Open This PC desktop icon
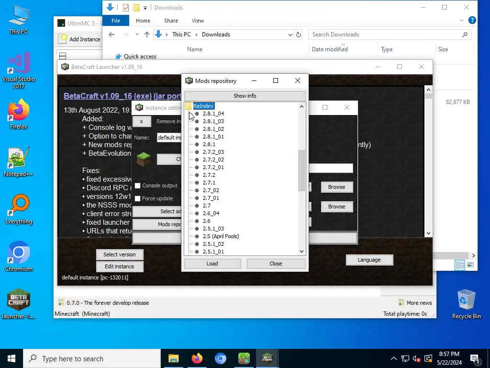The image size is (490, 368). click(x=19, y=19)
